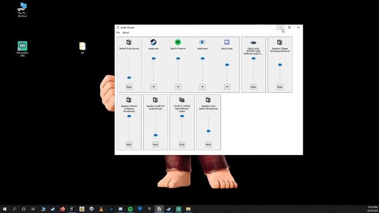
Task: Click the Spotify Premium green icon
Action: (x=178, y=42)
